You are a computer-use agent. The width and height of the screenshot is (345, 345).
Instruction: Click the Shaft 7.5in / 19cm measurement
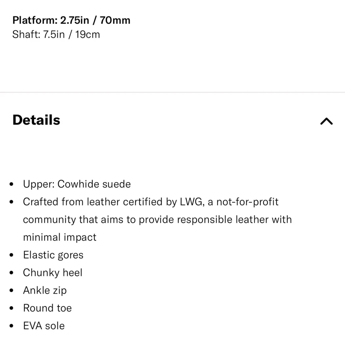(x=56, y=34)
